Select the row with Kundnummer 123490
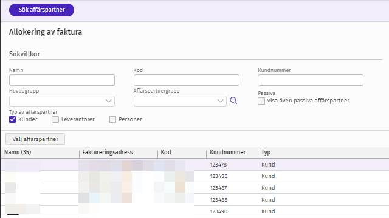The height and width of the screenshot is (218, 389). (x=195, y=211)
